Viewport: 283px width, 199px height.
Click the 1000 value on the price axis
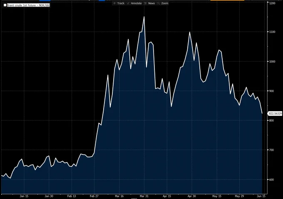coord(272,61)
